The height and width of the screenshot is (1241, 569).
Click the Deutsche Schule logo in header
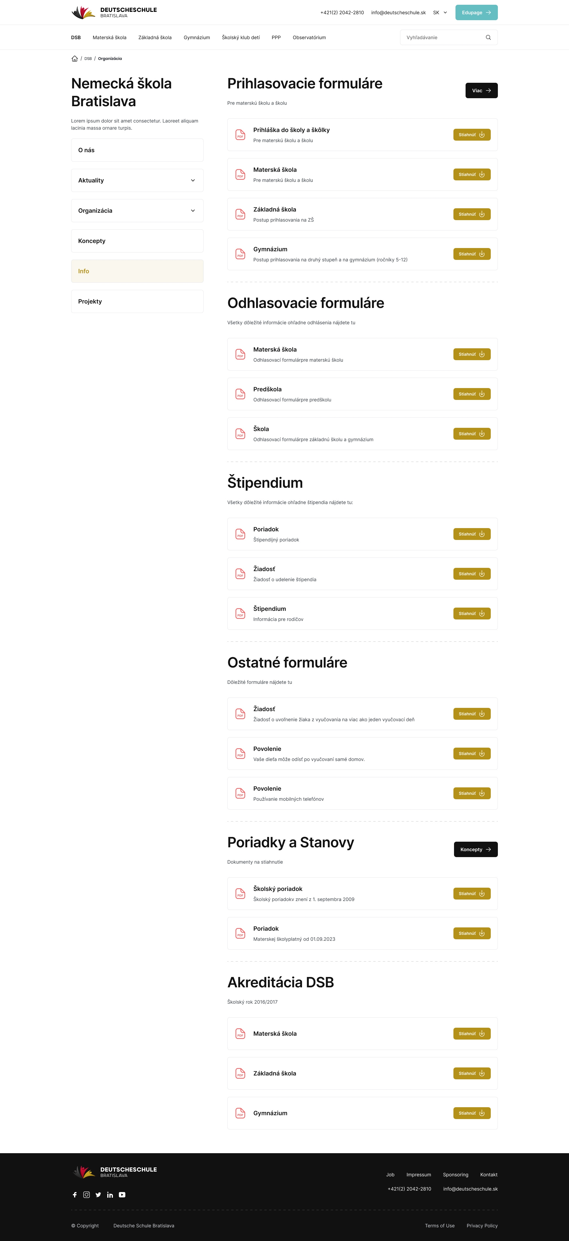click(x=114, y=12)
